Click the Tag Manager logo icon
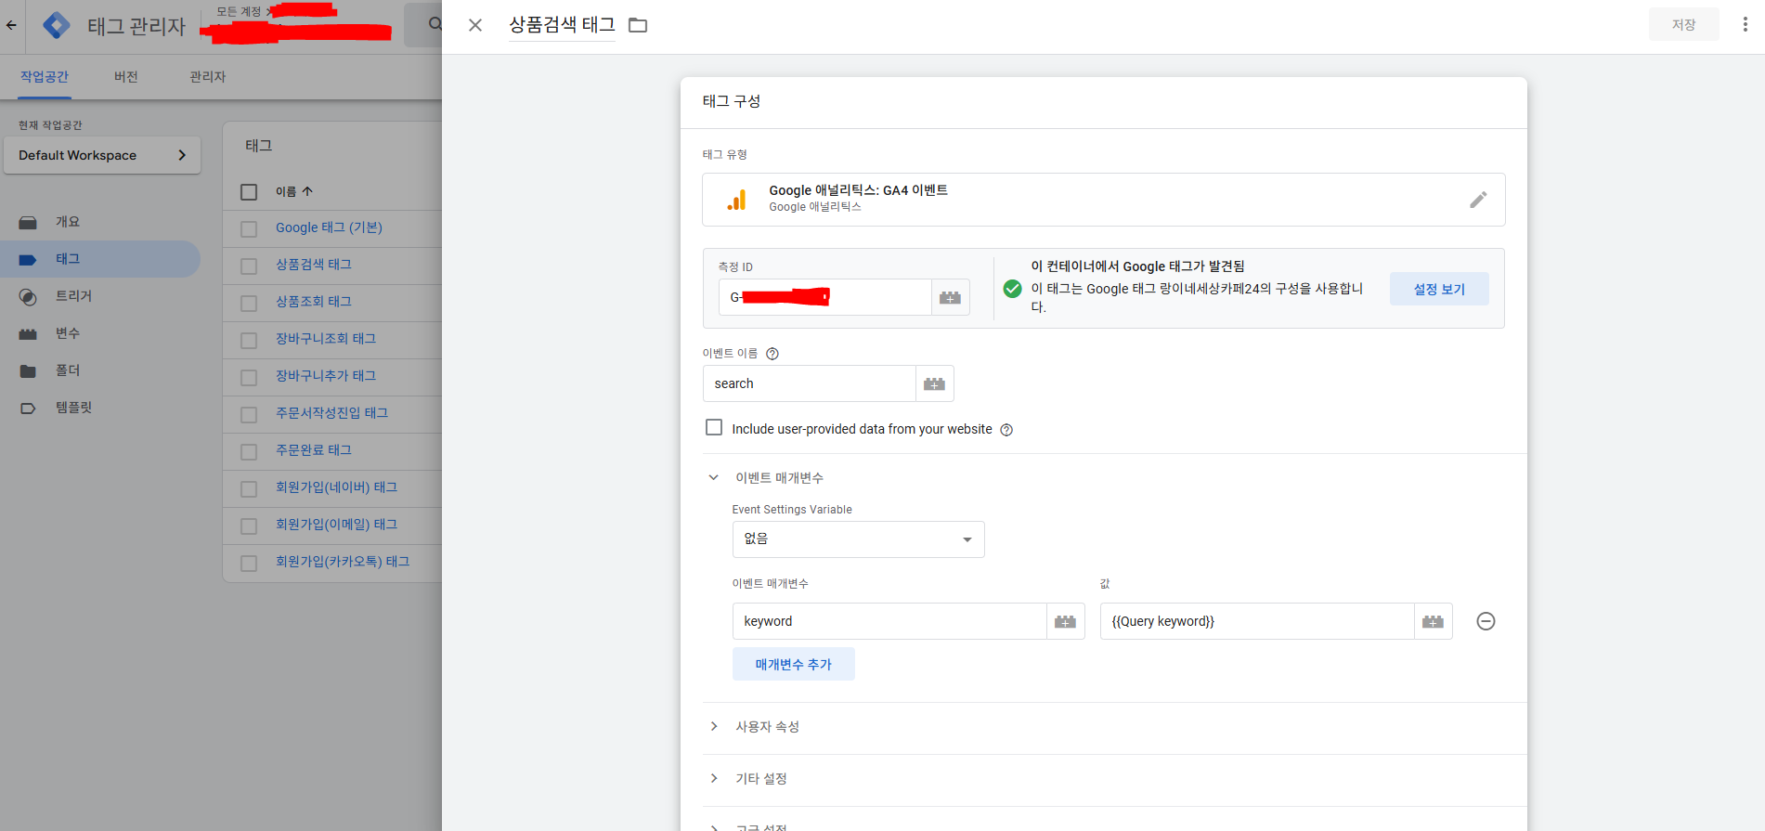1765x831 pixels. point(57,26)
